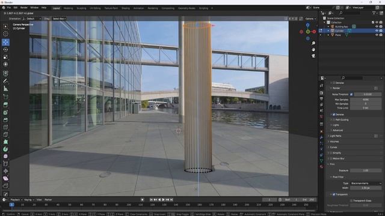Collapse the Film panel
The image size is (385, 216).
click(x=328, y=164)
